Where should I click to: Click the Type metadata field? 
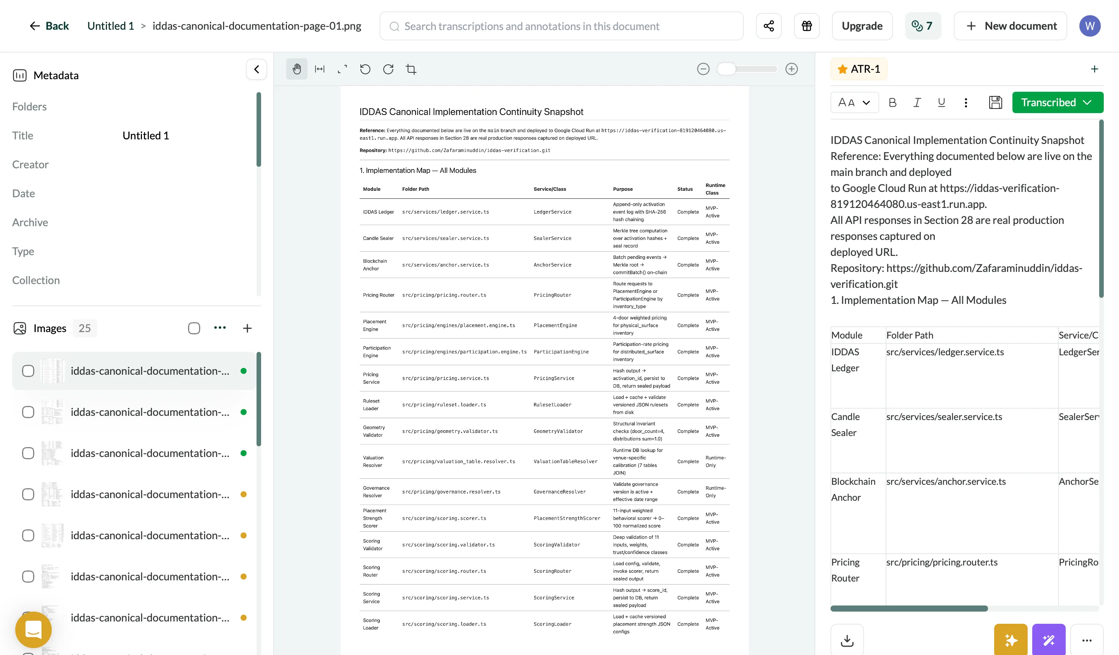tap(23, 251)
